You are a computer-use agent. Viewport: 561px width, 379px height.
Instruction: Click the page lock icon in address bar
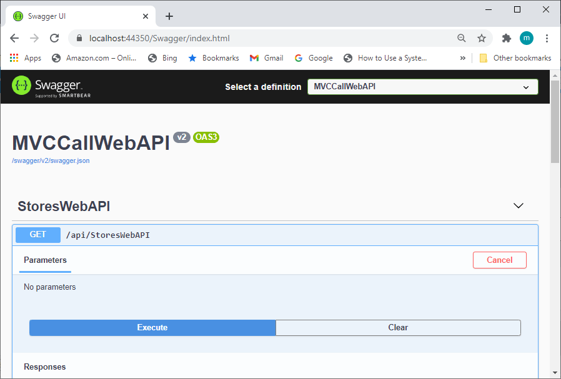(79, 38)
